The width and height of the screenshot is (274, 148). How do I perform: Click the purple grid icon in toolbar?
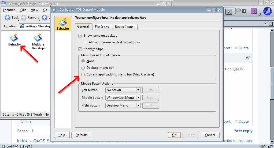click(254, 11)
